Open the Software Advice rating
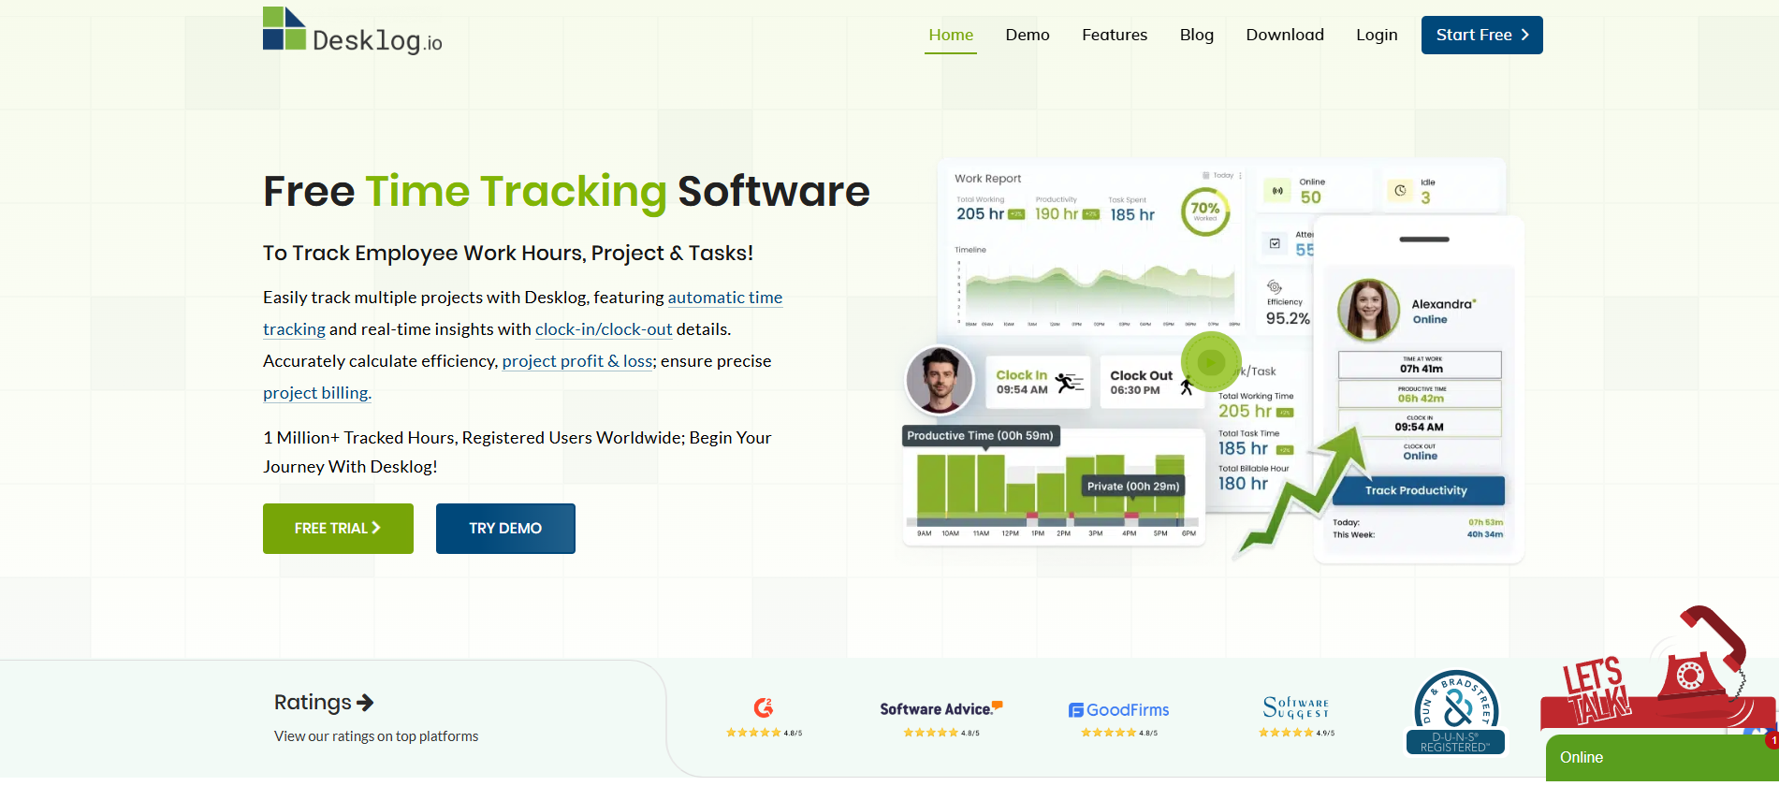 941,708
